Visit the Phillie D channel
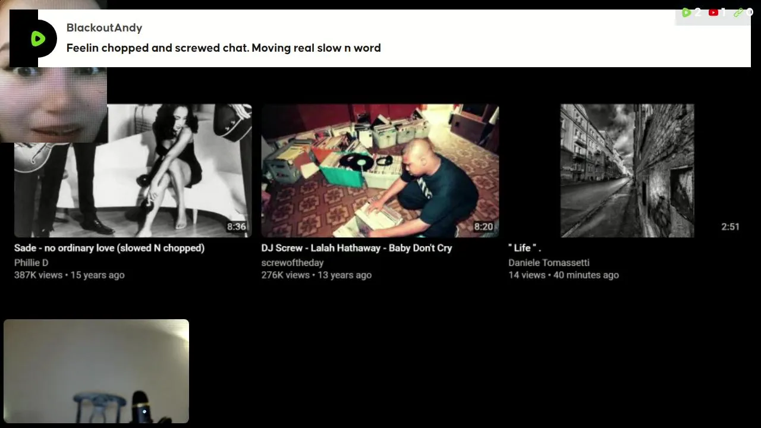The image size is (761, 428). (x=32, y=263)
